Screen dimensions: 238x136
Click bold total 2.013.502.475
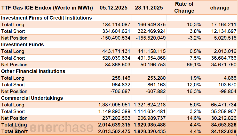(114, 131)
